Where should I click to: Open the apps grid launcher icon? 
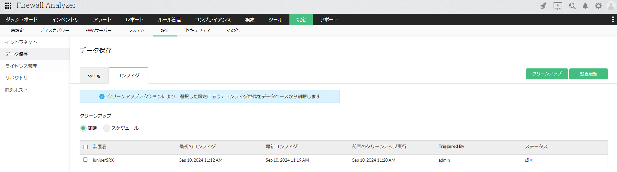(x=8, y=5)
